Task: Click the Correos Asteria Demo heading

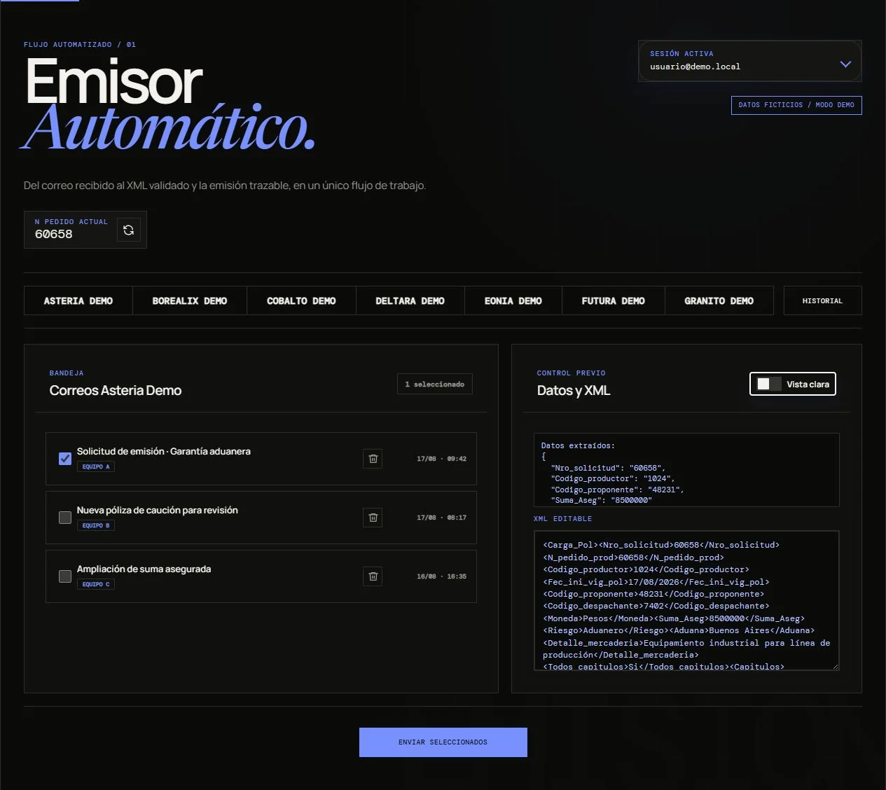Action: click(116, 391)
